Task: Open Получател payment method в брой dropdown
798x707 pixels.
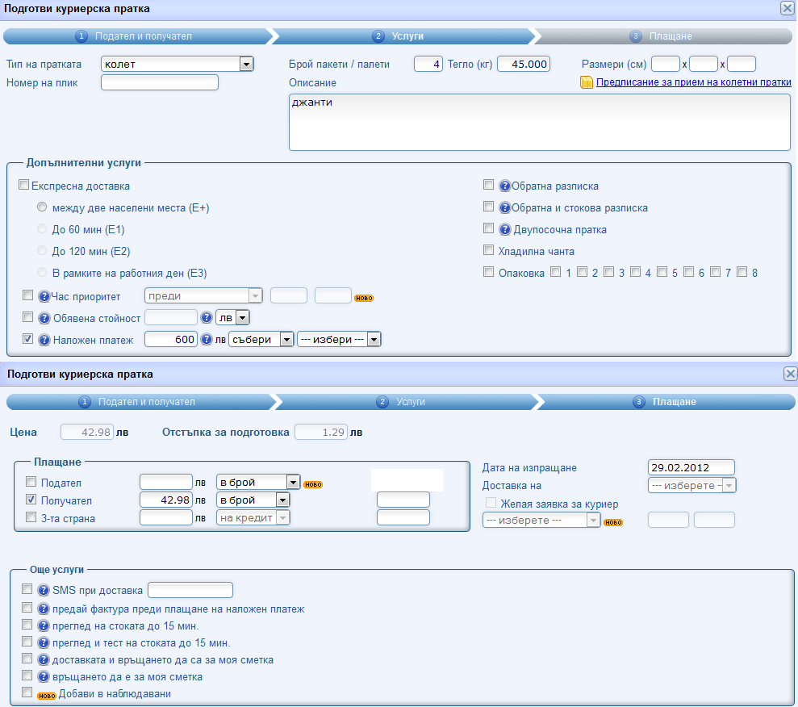Action: tap(282, 500)
